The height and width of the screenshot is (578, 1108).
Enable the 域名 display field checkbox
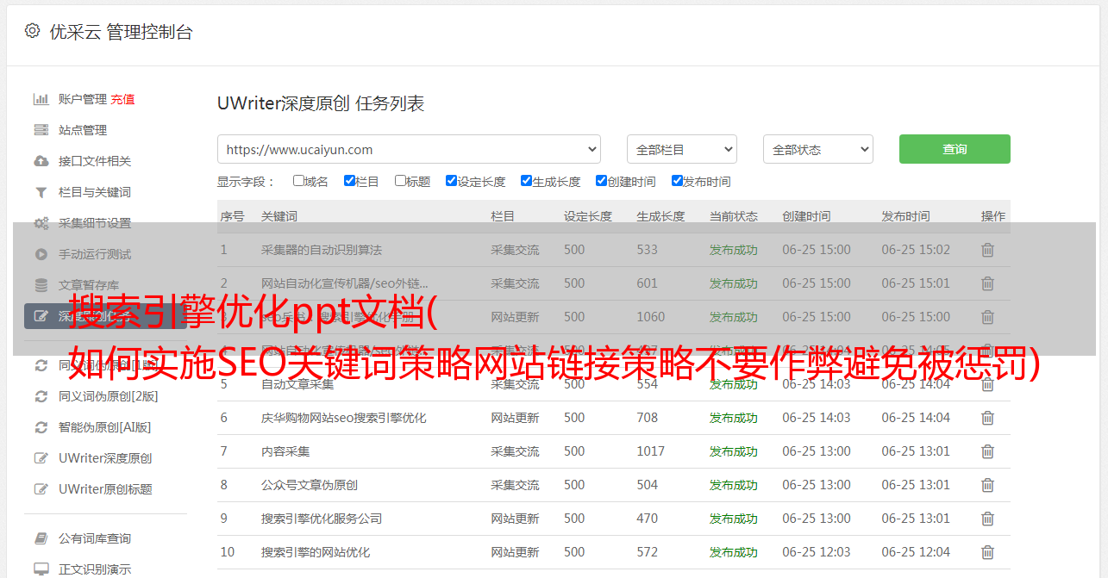(298, 181)
